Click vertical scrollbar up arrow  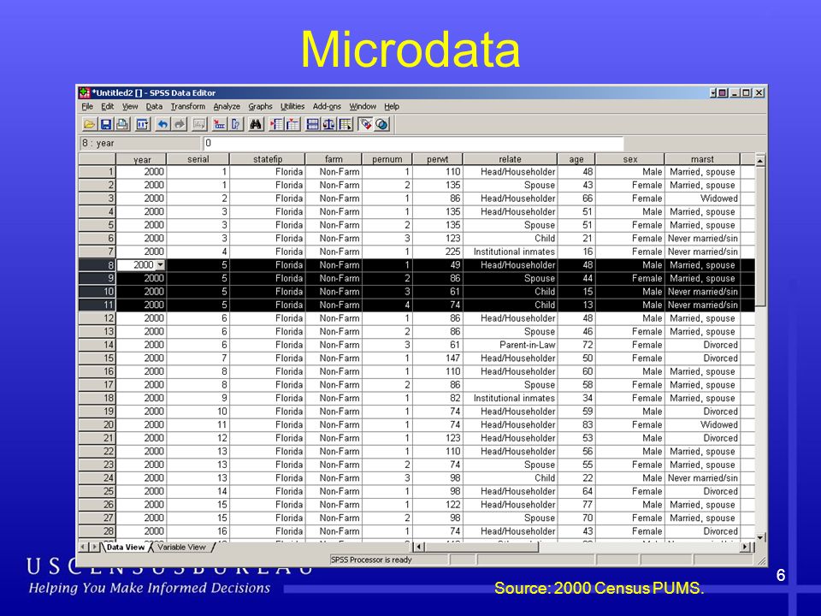(760, 160)
